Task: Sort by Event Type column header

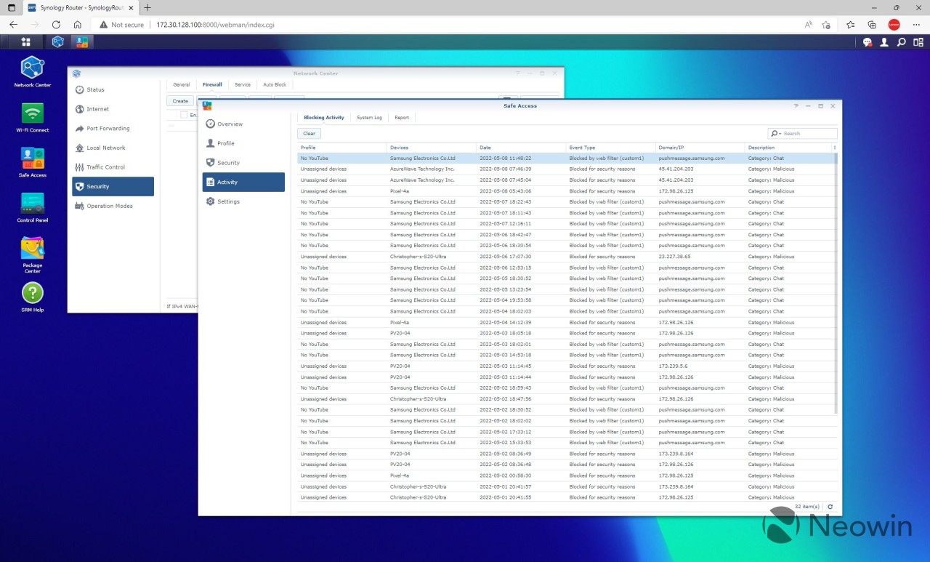Action: click(x=610, y=148)
